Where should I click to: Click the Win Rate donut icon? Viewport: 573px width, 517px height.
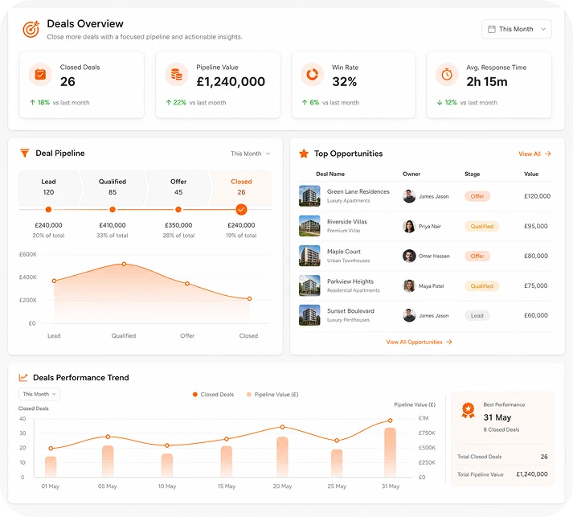pyautogui.click(x=312, y=74)
